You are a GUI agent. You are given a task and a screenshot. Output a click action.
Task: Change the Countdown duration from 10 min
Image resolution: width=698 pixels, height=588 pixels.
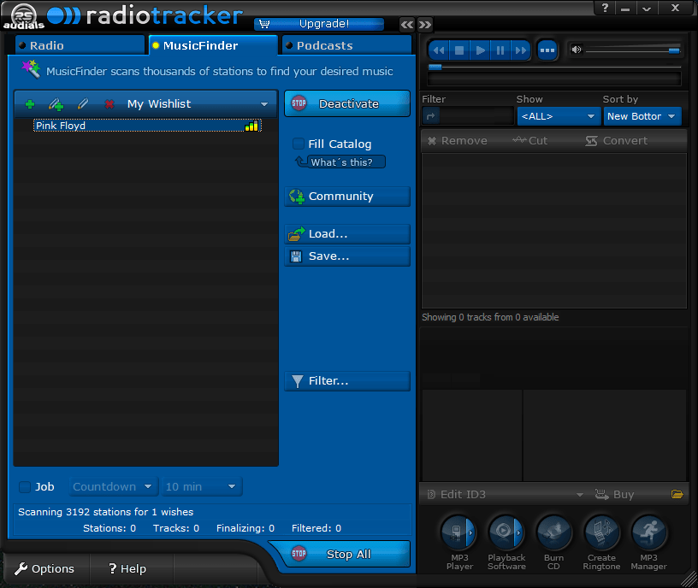pos(202,486)
